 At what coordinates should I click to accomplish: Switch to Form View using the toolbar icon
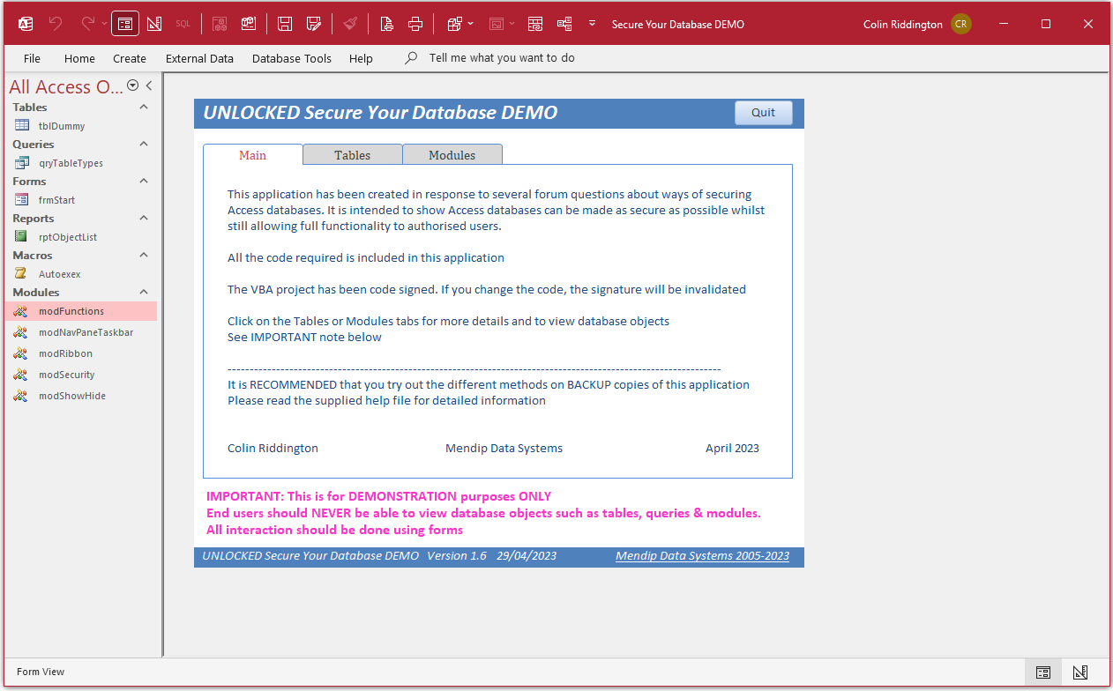pyautogui.click(x=125, y=24)
